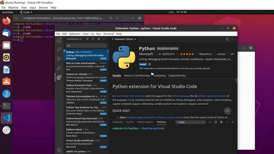Open the View menu in VS Code
The image size is (274, 154).
coord(86,34)
